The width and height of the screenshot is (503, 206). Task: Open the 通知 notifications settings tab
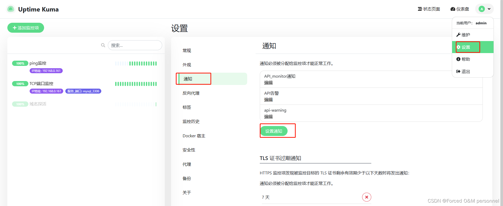tap(212, 79)
